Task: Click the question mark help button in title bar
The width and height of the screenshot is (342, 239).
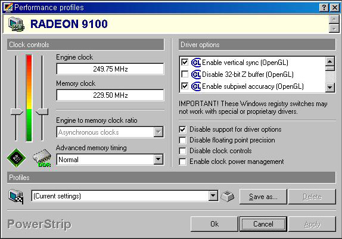Action: (324, 7)
